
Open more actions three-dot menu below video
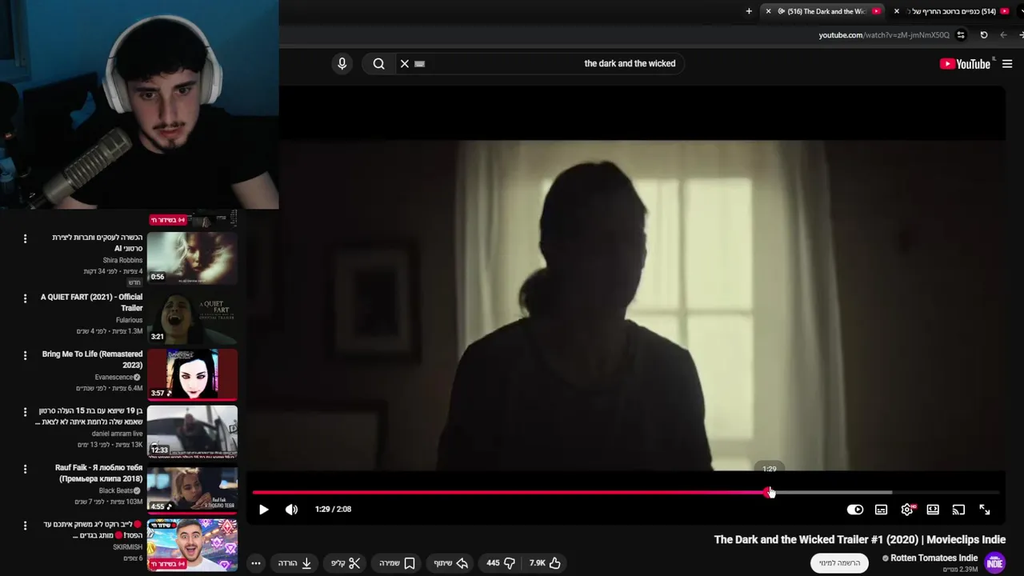pyautogui.click(x=256, y=563)
